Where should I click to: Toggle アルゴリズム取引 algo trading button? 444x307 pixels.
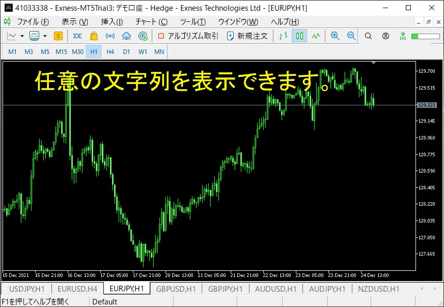[x=188, y=36]
